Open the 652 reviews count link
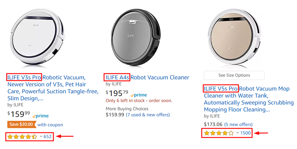The image size is (297, 149). click(x=48, y=137)
